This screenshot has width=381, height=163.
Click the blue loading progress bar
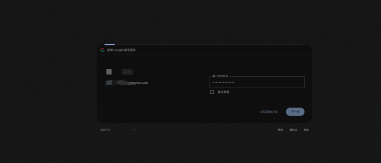(109, 44)
